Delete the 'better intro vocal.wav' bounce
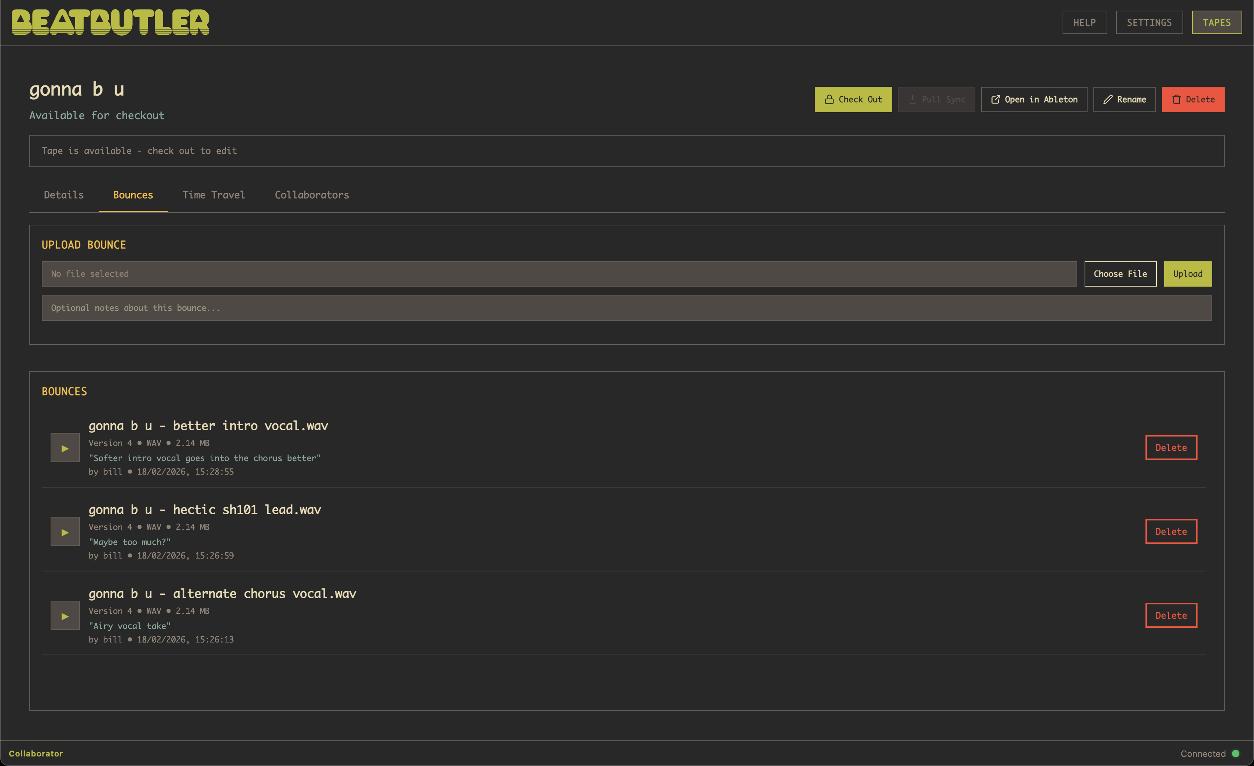Screen dimensions: 1254x766 tap(1171, 448)
